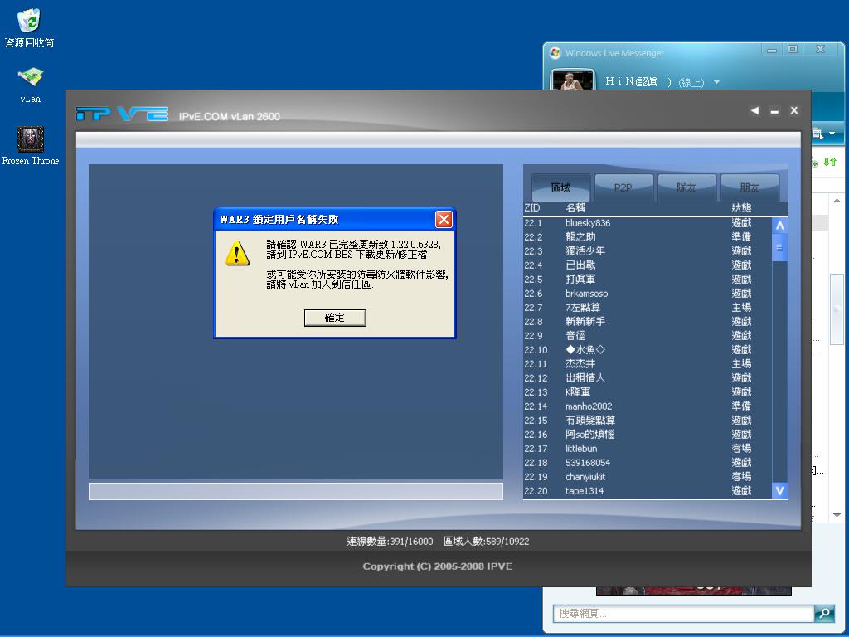Select user littlebun in the list

click(x=647, y=449)
